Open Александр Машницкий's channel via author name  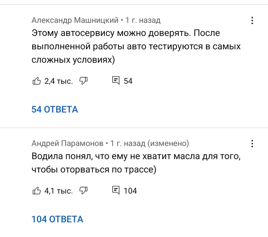coord(75,20)
